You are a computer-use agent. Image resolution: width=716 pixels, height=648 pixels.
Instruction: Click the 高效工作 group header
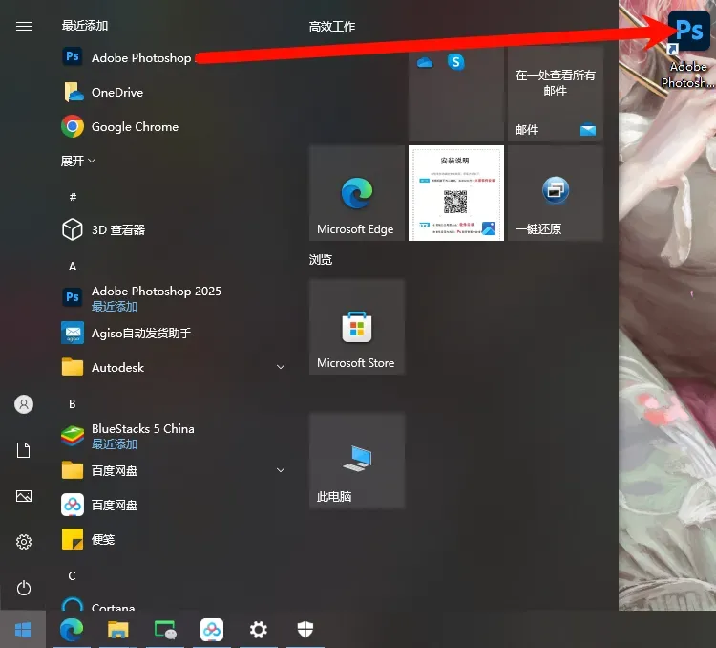pos(332,27)
